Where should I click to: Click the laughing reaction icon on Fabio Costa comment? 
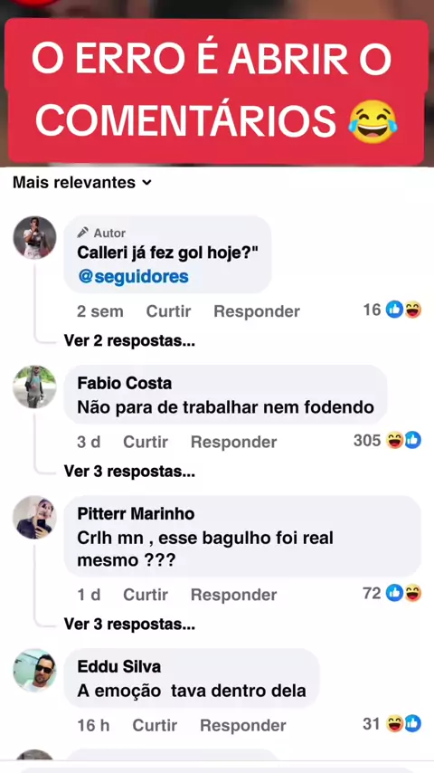(395, 440)
